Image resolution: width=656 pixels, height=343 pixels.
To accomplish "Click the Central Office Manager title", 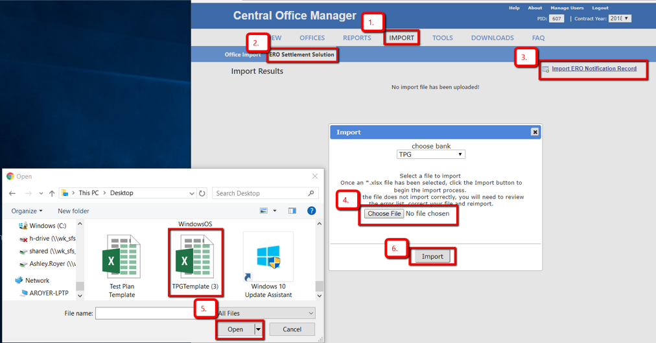I will coord(294,16).
